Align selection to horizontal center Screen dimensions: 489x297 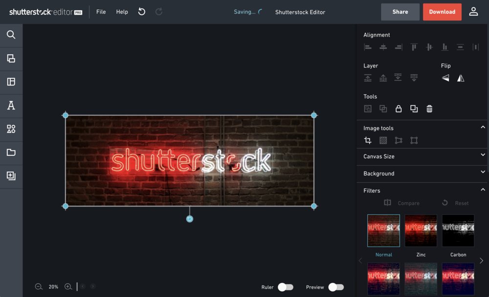pos(383,47)
